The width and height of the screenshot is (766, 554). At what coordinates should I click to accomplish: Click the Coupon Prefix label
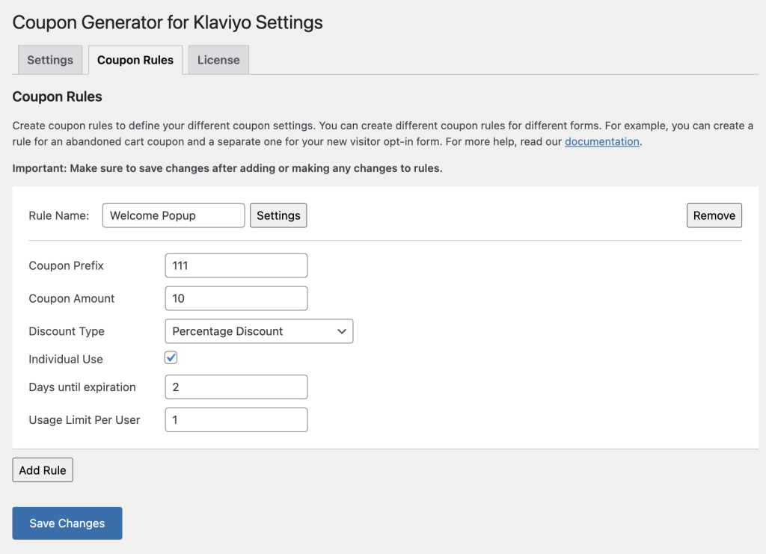(66, 265)
